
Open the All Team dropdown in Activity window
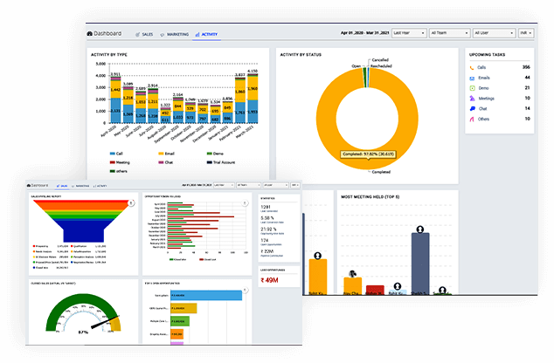click(x=450, y=33)
